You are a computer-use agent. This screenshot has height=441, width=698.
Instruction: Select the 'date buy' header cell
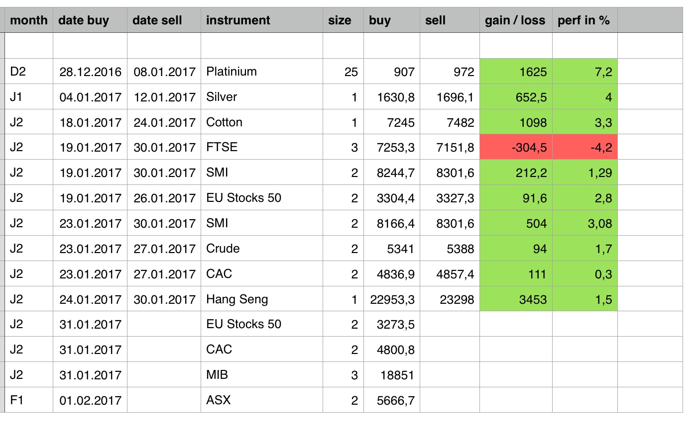point(90,20)
